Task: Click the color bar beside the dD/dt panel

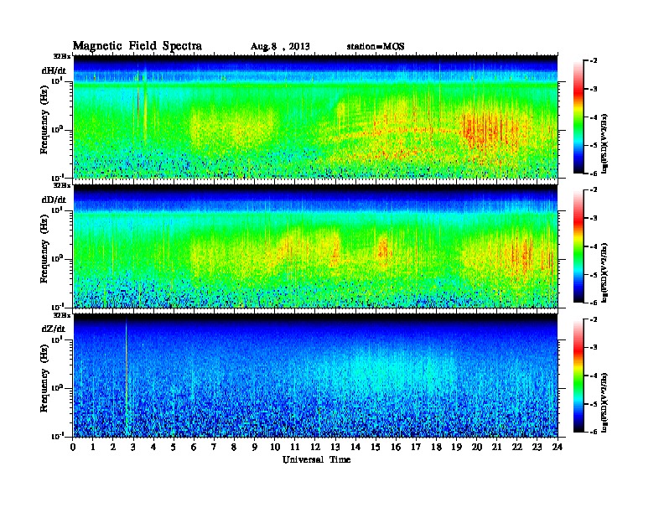Action: (578, 246)
